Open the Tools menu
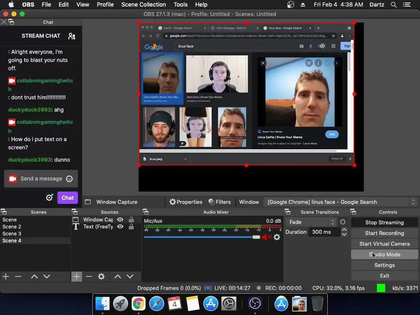The width and height of the screenshot is (420, 315). (180, 5)
